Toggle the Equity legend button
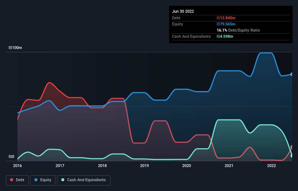 [x=43, y=180]
